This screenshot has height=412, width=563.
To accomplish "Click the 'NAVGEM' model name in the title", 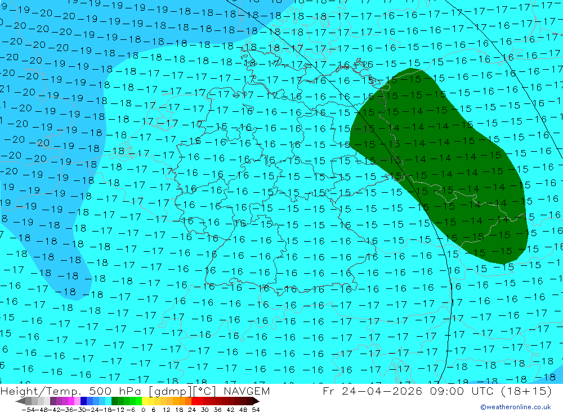I will [247, 391].
